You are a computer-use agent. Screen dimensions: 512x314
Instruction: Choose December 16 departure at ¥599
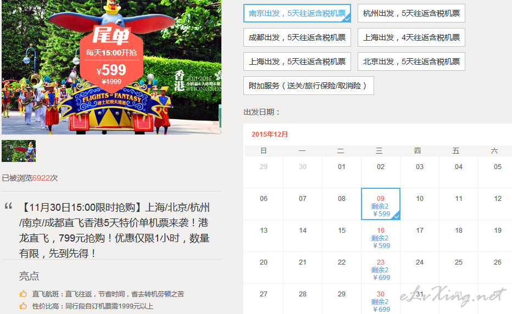pos(381,235)
